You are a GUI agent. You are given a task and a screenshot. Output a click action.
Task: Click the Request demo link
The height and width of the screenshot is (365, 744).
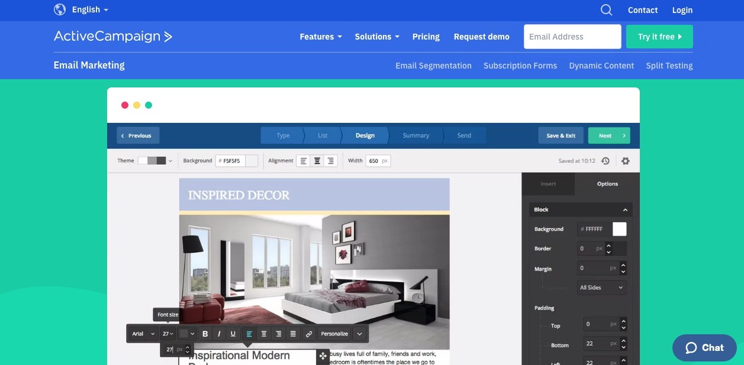(x=482, y=37)
